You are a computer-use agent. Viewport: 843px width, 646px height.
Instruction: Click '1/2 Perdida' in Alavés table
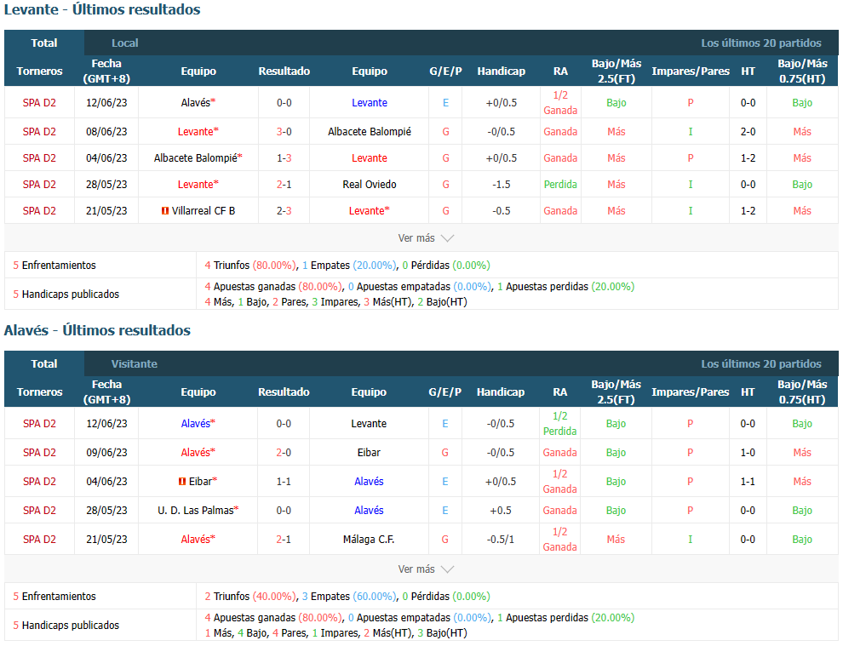(x=559, y=424)
